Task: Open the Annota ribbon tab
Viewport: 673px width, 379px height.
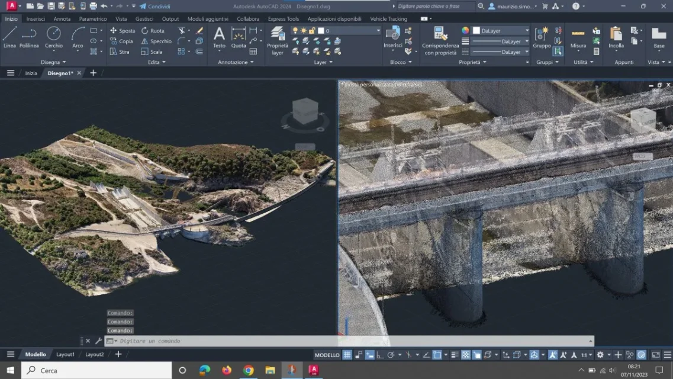Action: coord(62,19)
